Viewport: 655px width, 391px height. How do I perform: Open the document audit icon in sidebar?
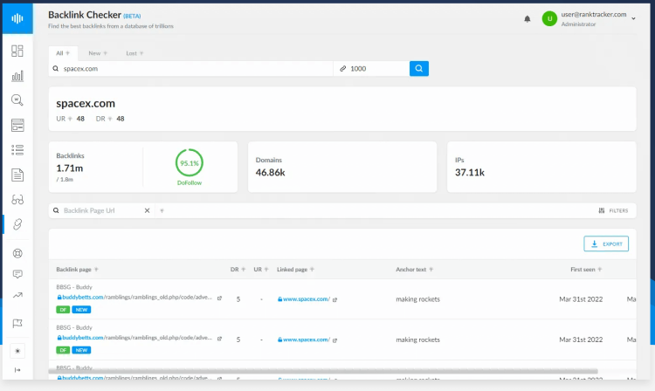coord(17,175)
